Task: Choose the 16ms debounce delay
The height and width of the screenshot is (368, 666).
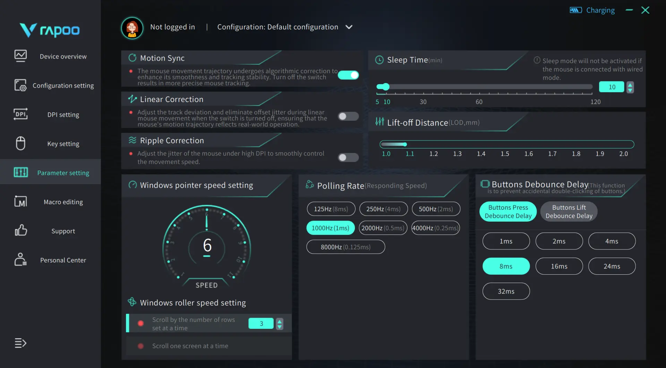Action: [x=559, y=266]
